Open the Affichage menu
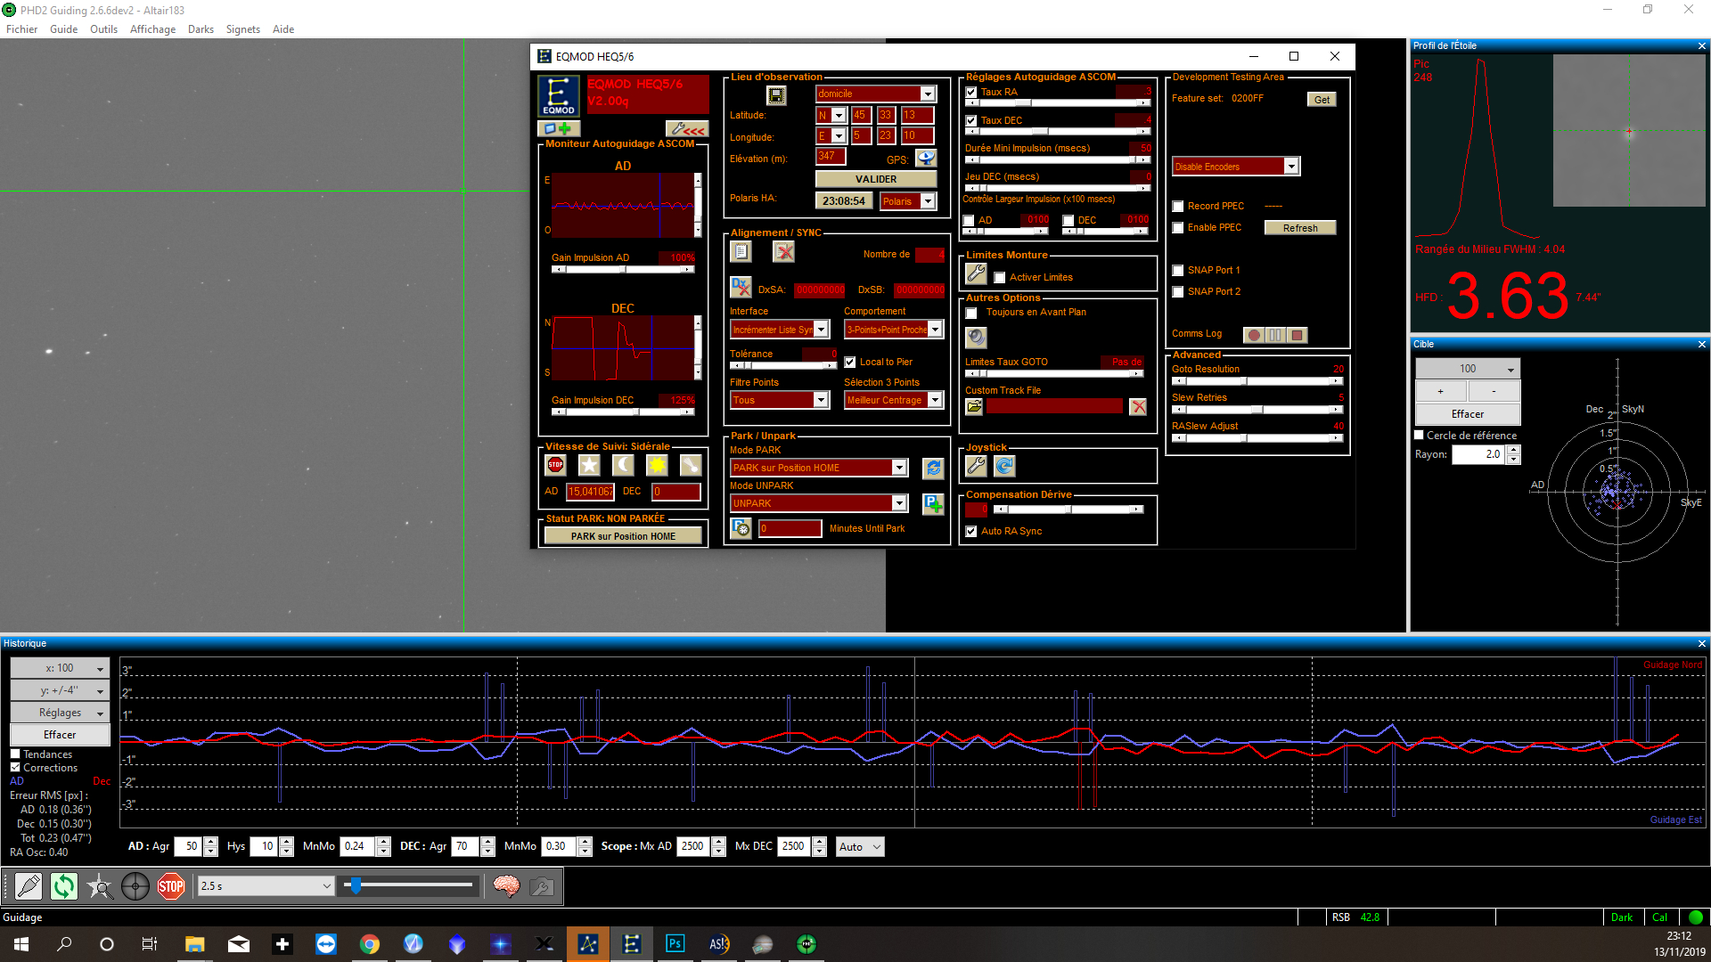Screen dimensions: 1711x962 pyautogui.click(x=153, y=29)
